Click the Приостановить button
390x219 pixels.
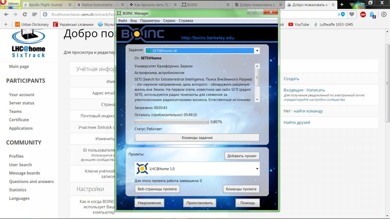click(x=200, y=203)
